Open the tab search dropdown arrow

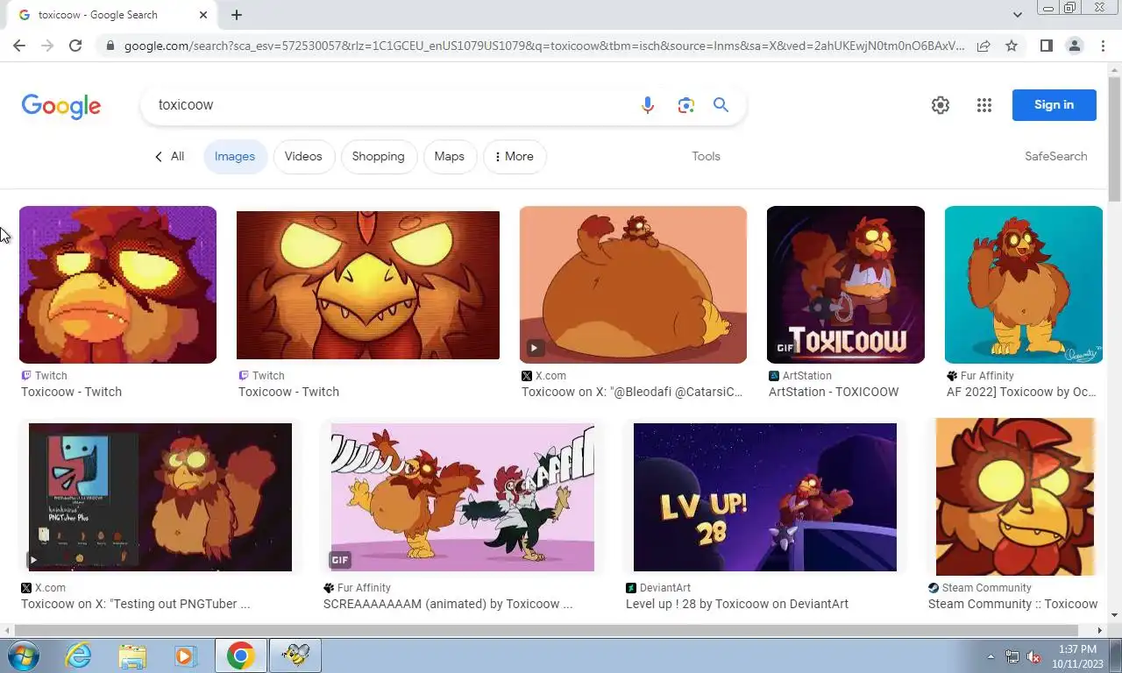coord(1017,15)
